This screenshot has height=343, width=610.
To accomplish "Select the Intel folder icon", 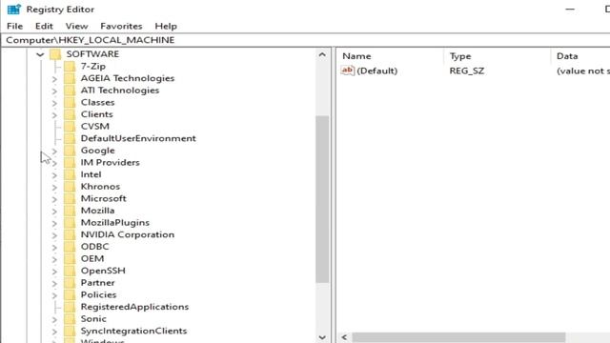I will pyautogui.click(x=70, y=174).
